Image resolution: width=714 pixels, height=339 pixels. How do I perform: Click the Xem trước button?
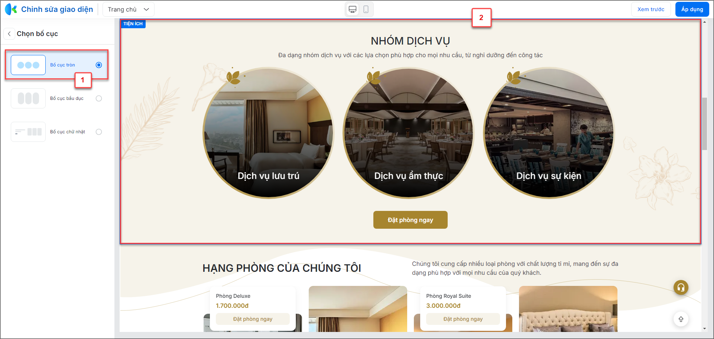click(651, 9)
